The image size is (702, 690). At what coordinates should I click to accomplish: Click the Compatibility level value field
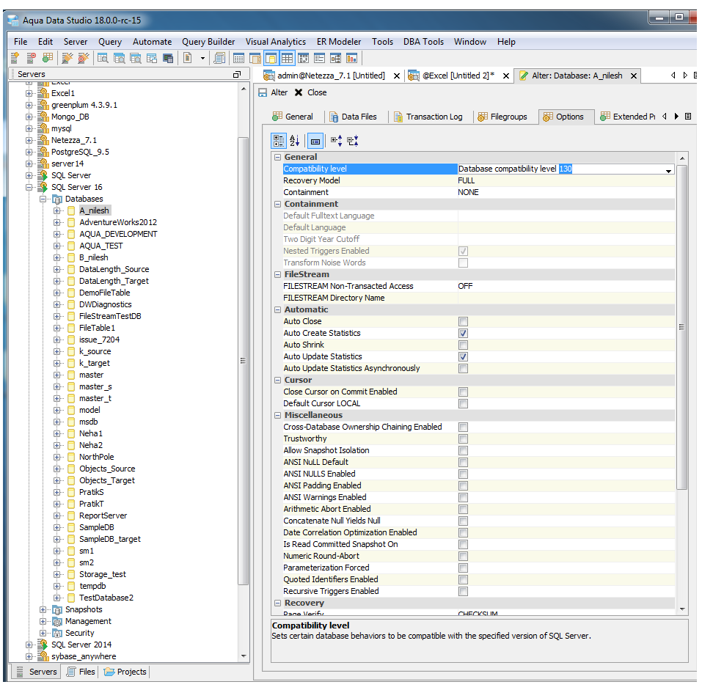(566, 169)
